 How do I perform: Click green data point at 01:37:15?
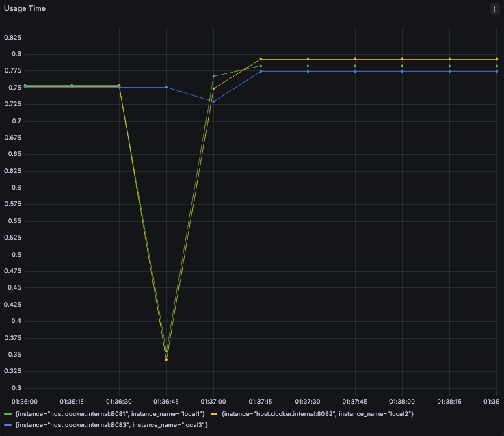pyautogui.click(x=261, y=66)
